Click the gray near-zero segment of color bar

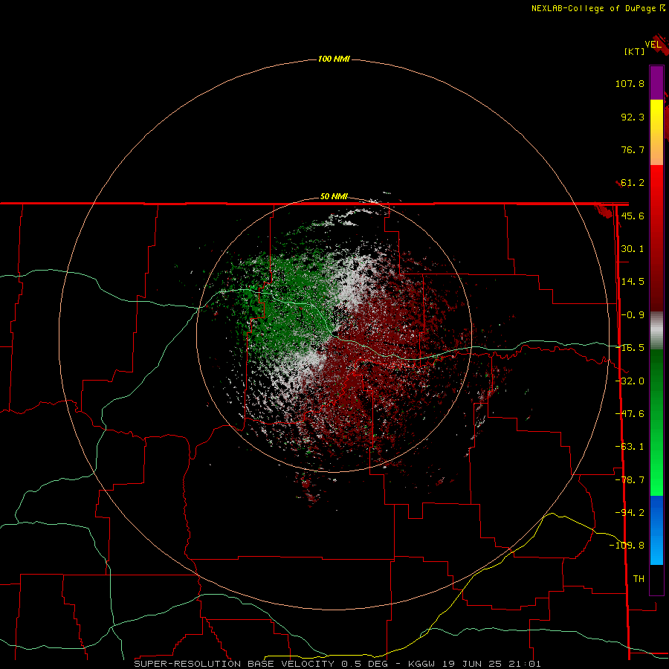pyautogui.click(x=656, y=331)
